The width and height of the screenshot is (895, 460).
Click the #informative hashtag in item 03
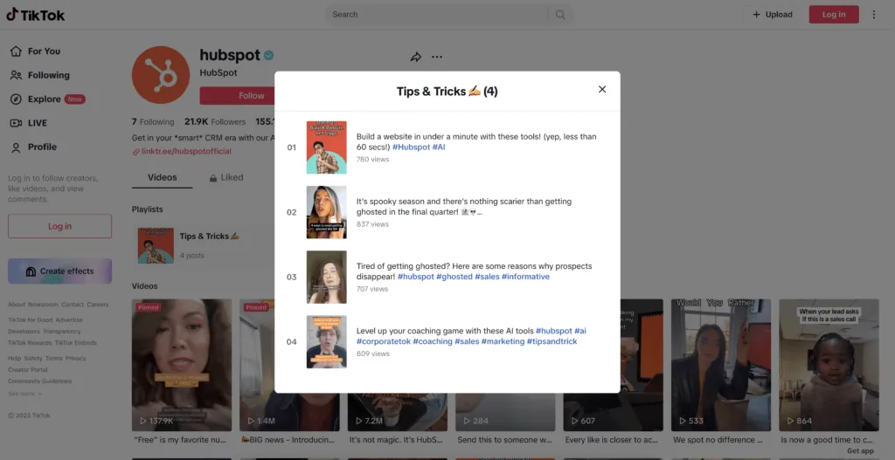(525, 277)
